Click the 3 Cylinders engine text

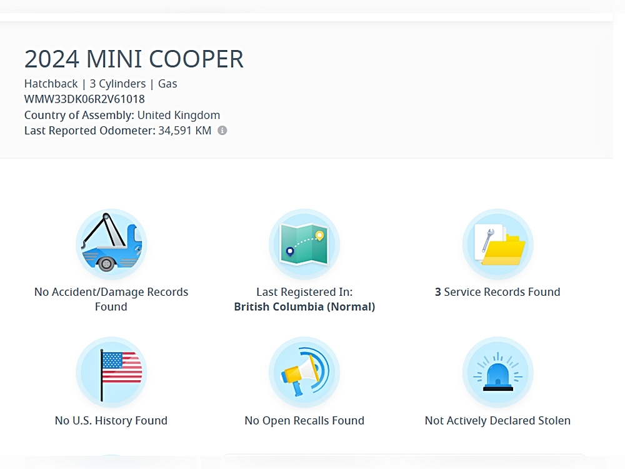click(x=117, y=83)
